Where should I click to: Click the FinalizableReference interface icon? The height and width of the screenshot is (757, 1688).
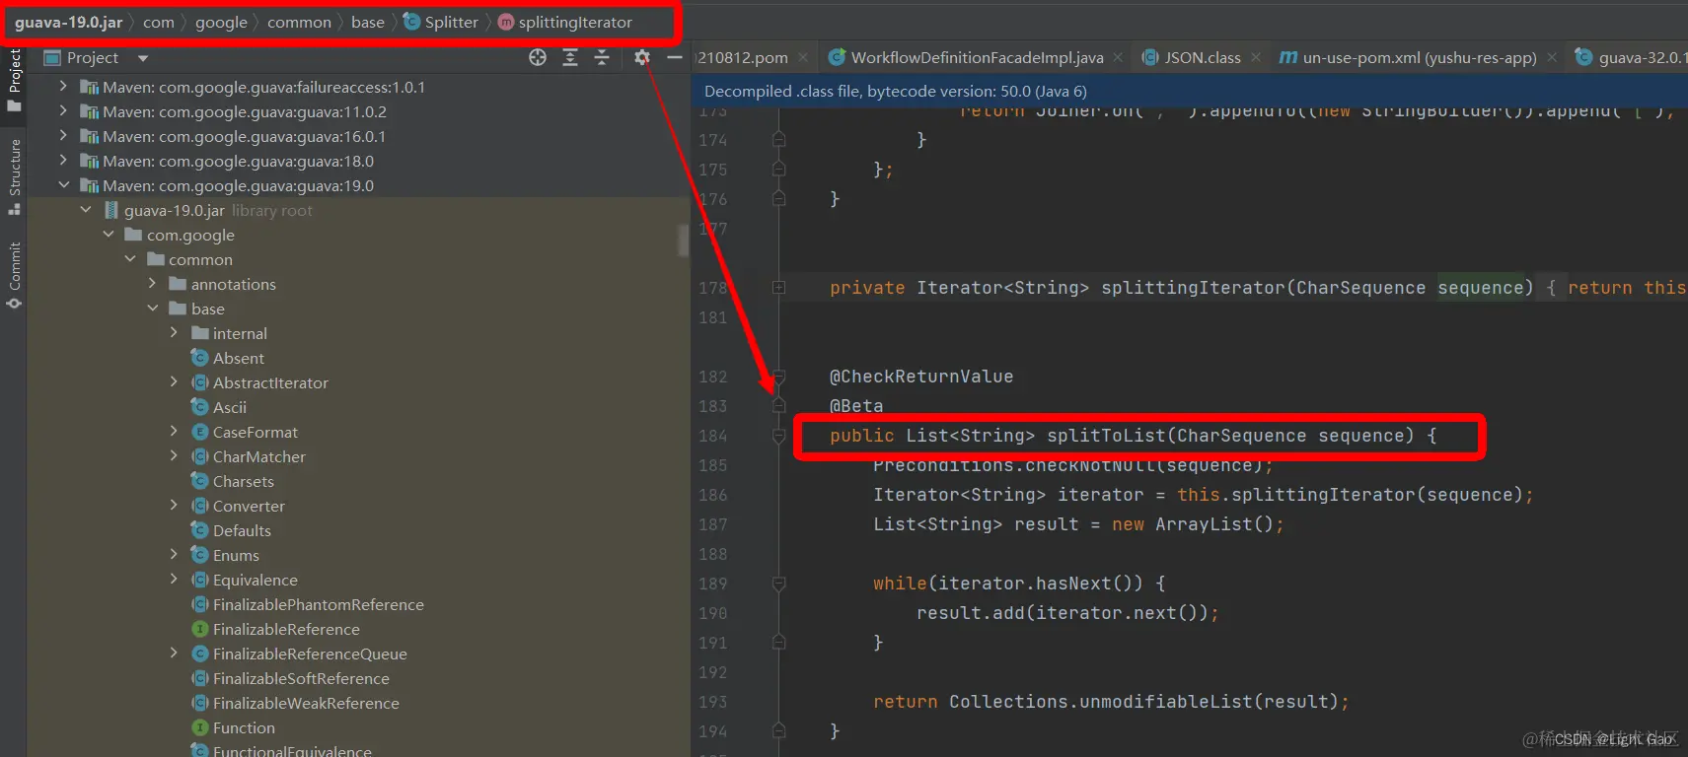pos(199,629)
